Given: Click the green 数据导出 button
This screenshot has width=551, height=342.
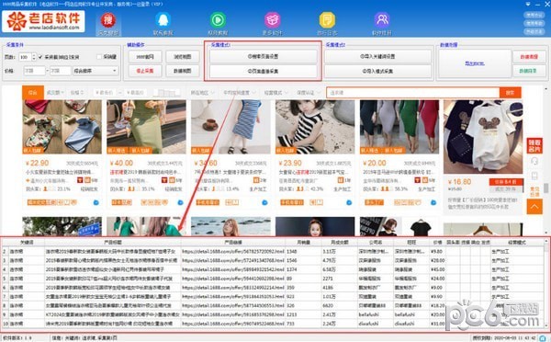Looking at the screenshot, I should point(529,71).
